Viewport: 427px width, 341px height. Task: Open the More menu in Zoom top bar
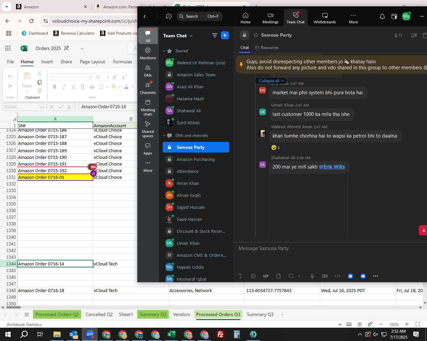(x=353, y=18)
